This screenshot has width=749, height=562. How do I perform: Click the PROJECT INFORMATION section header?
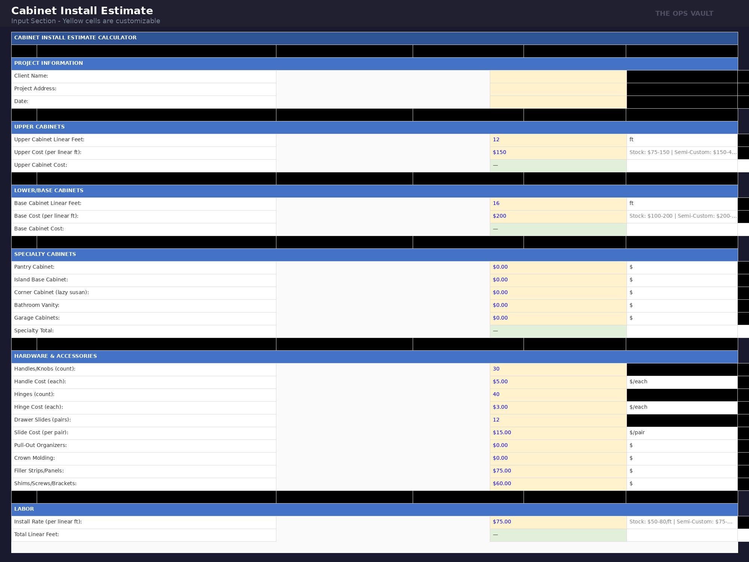[x=374, y=64]
